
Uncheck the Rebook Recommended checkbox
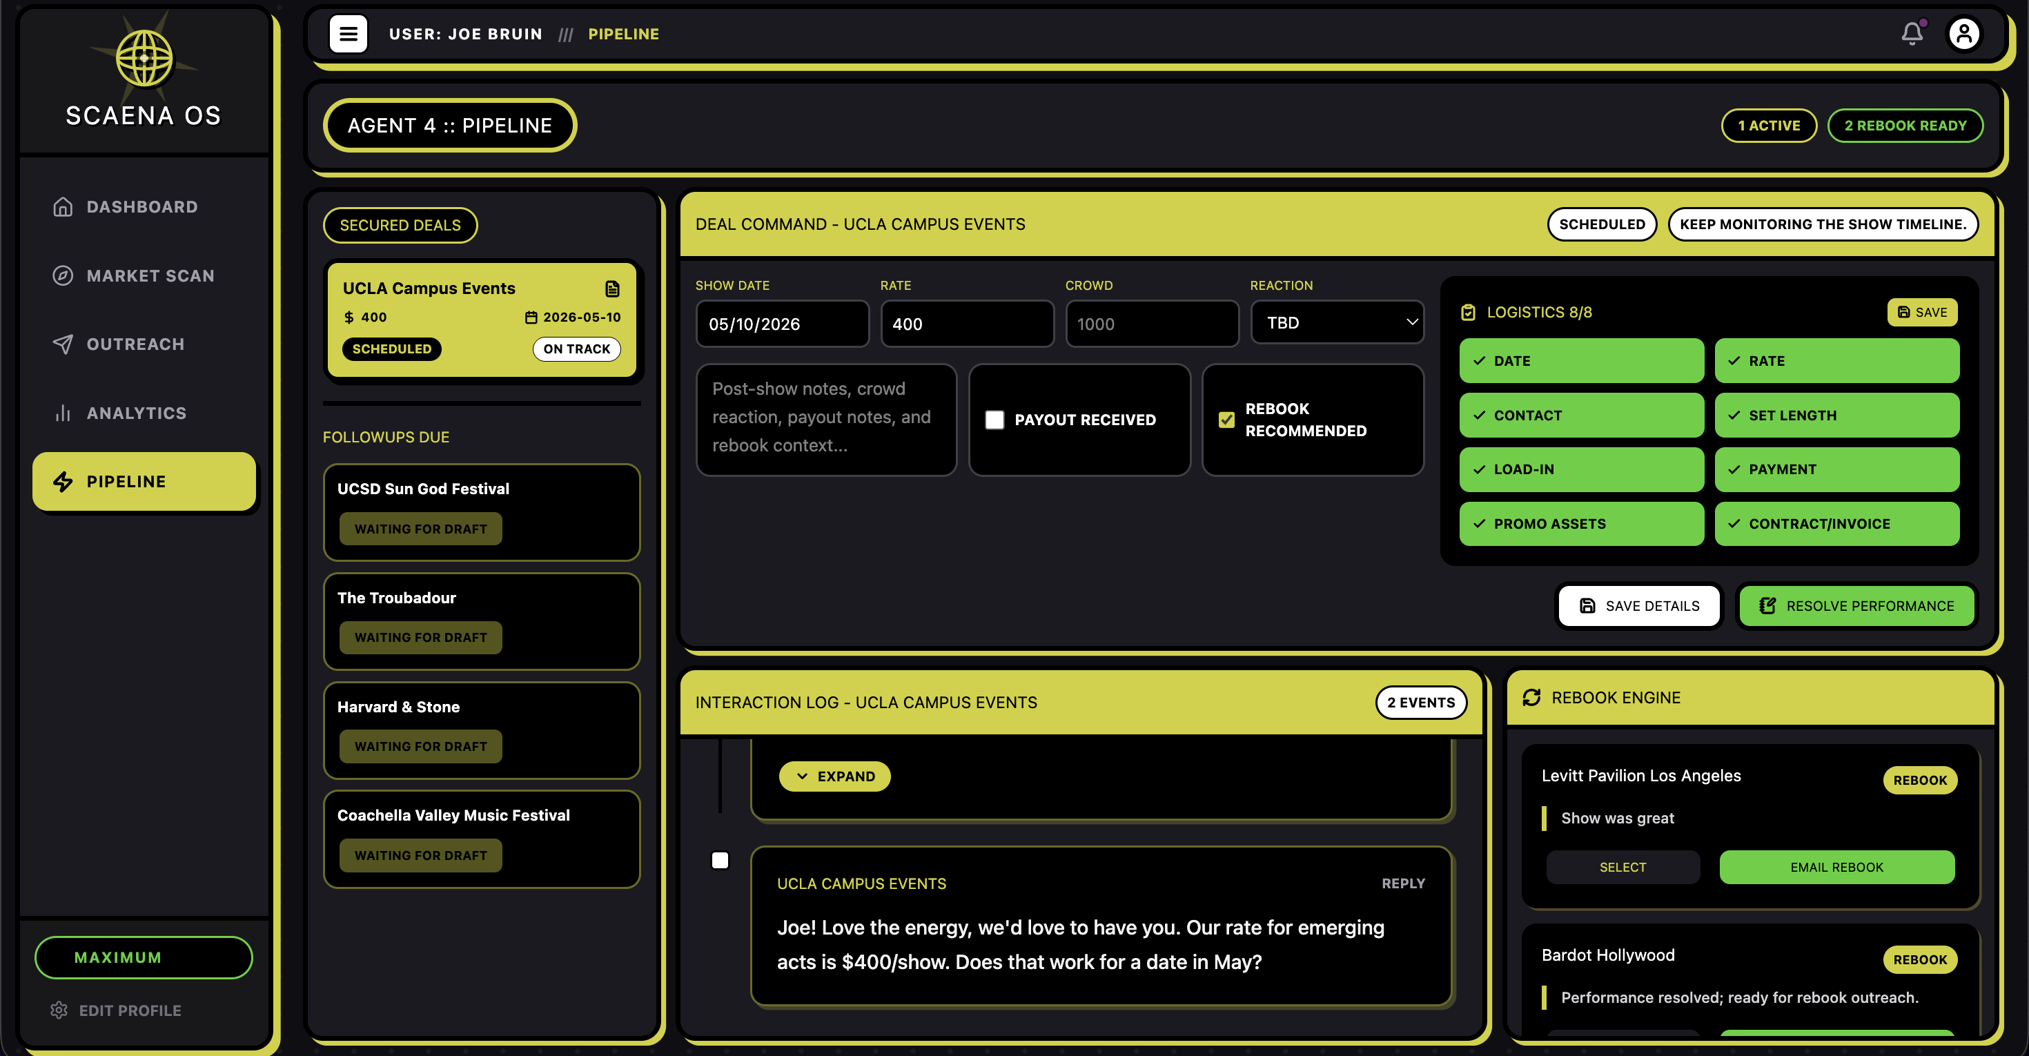(x=1226, y=420)
